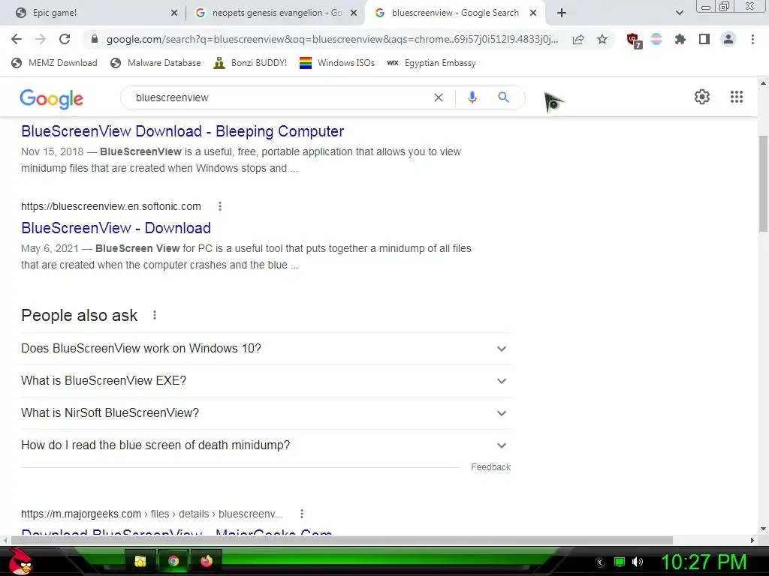The height and width of the screenshot is (576, 769).
Task: Click the horizontal scrollbar thumb
Action: click(x=342, y=540)
